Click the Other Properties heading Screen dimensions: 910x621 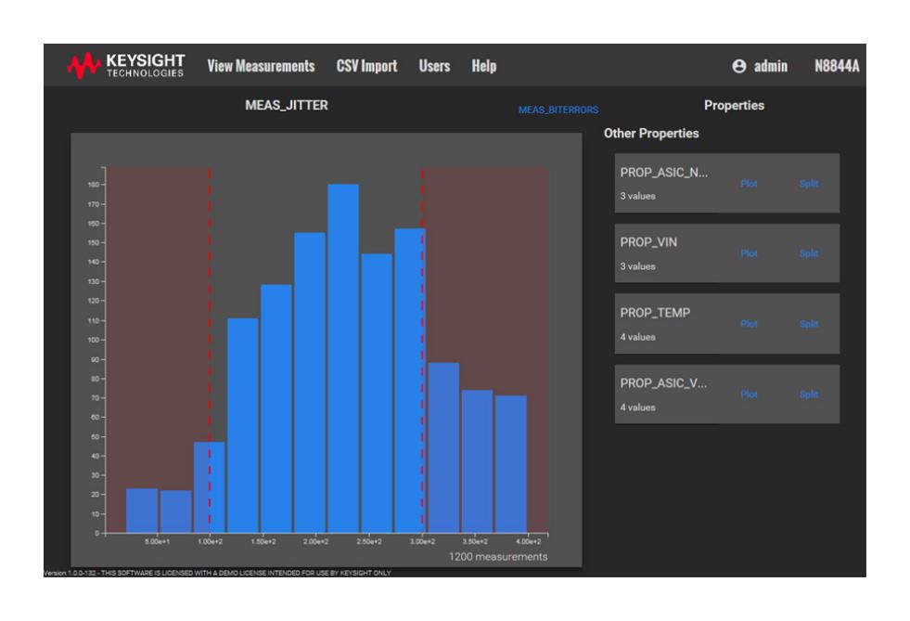coord(651,133)
